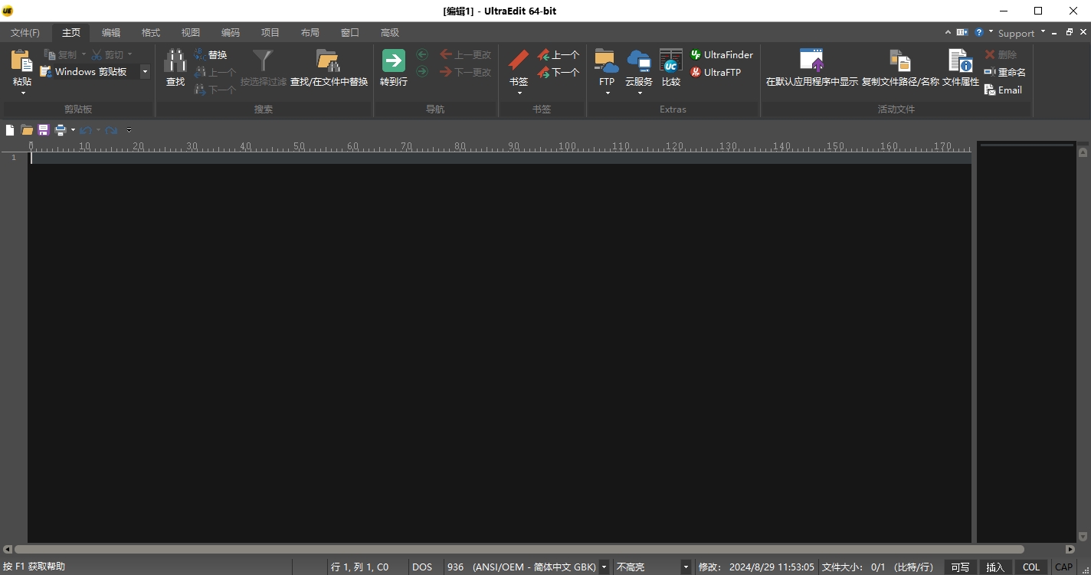
Task: Click the Compare (比较) icon
Action: (x=670, y=61)
